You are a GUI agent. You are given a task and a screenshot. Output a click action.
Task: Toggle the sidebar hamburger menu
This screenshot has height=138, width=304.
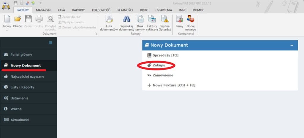[51, 43]
